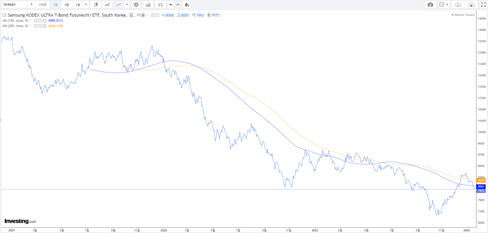488x233 pixels.
Task: Select the 1달 interval
Action: (67, 4)
